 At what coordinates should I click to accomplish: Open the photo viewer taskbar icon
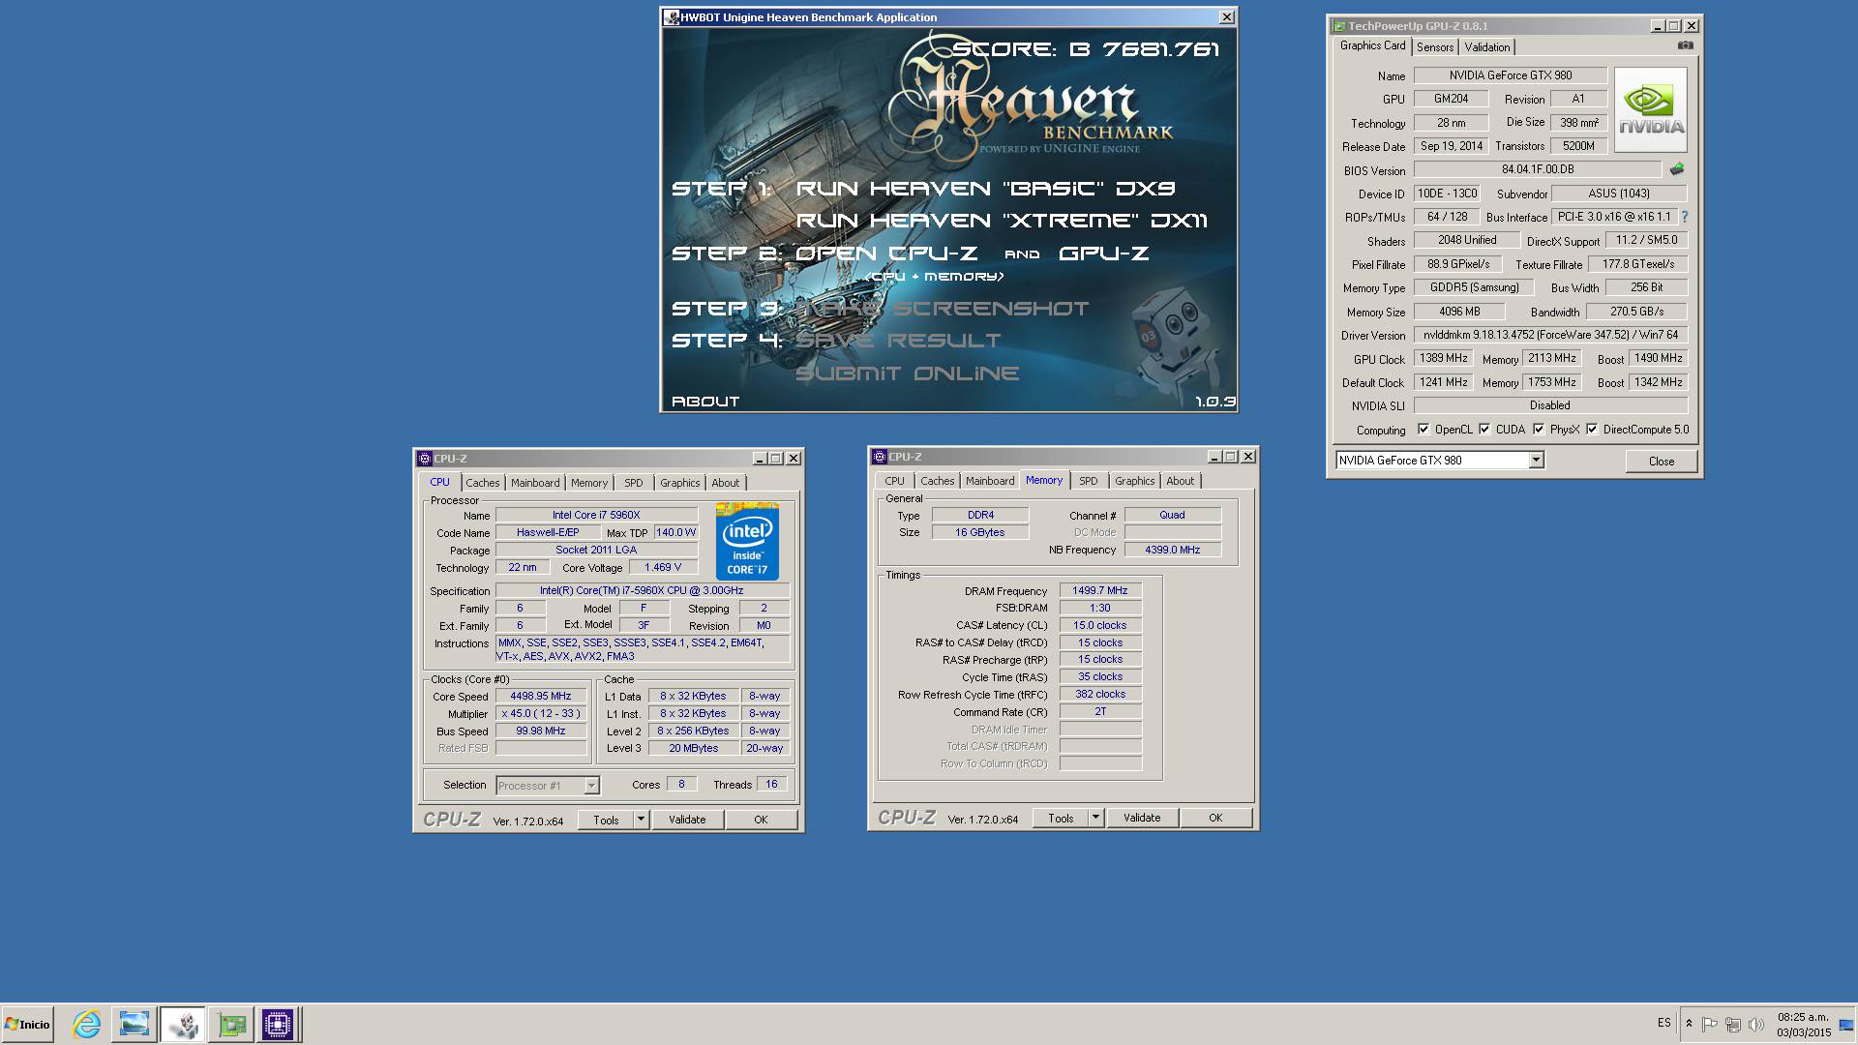pyautogui.click(x=134, y=1024)
